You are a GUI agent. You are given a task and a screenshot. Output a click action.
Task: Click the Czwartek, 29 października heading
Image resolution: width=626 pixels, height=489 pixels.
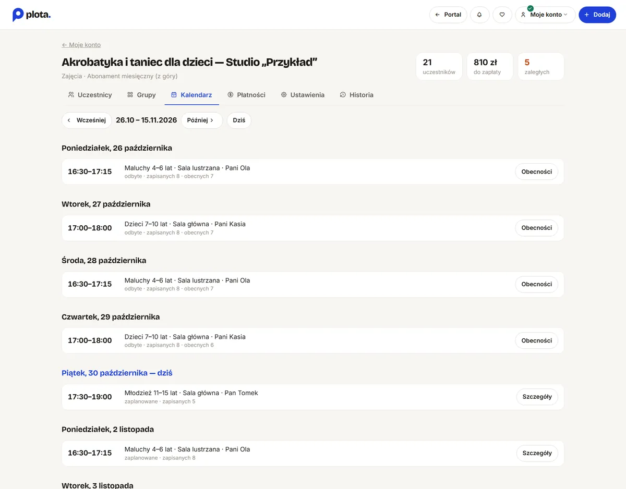[111, 317]
